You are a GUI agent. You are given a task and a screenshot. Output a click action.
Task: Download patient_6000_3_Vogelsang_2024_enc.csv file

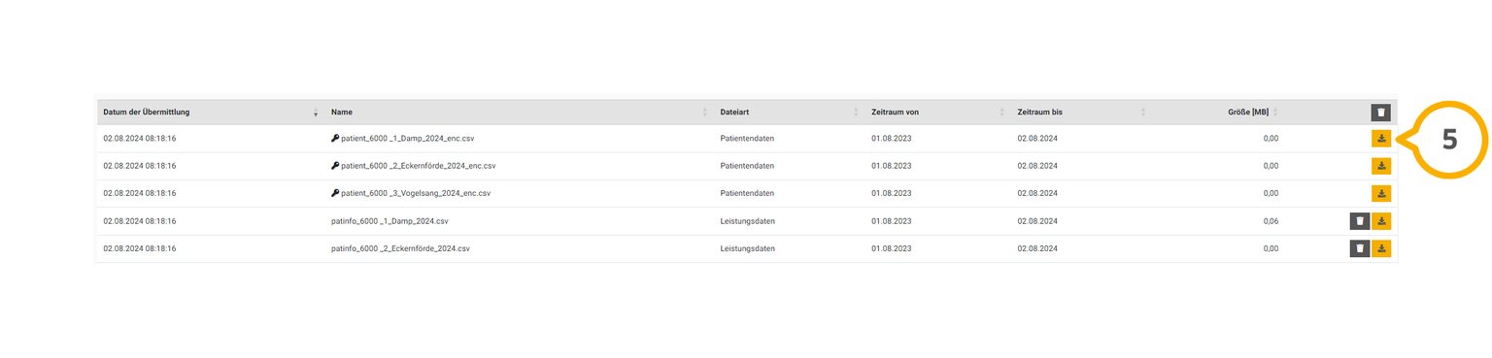point(1381,193)
